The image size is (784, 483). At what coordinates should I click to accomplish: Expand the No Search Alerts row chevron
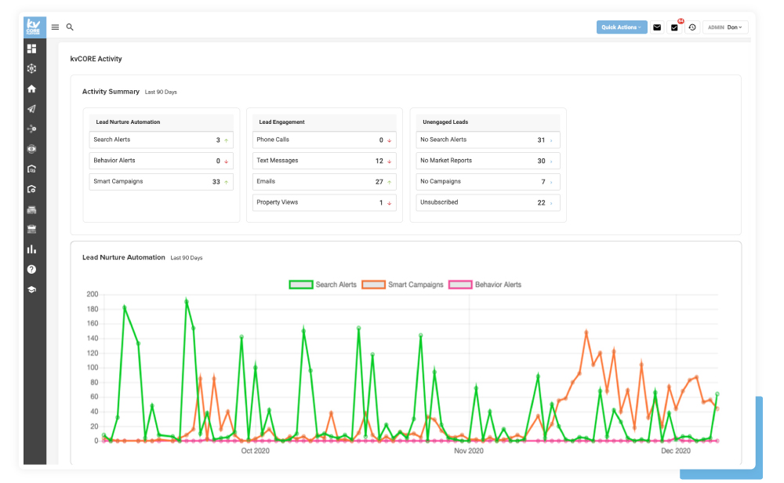[x=551, y=140]
